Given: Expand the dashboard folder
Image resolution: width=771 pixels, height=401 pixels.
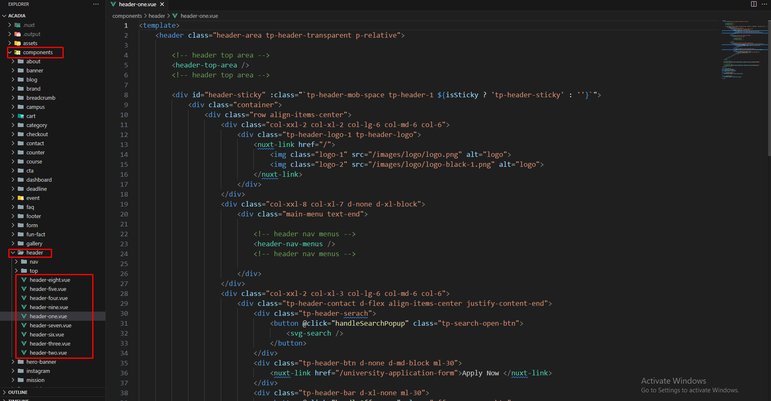Looking at the screenshot, I should (13, 180).
